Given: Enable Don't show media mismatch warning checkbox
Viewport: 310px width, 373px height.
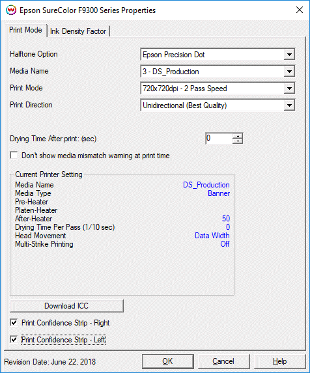Looking at the screenshot, I should pyautogui.click(x=14, y=156).
